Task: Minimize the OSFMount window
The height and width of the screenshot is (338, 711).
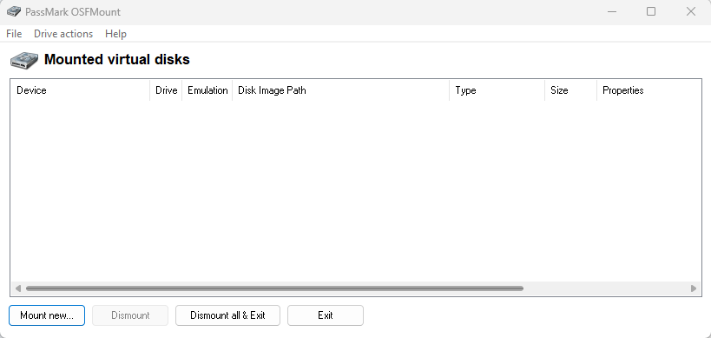Action: [x=612, y=12]
